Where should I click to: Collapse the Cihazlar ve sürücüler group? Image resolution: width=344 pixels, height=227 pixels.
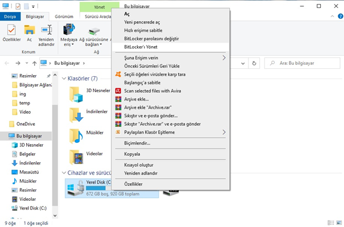tap(64, 173)
